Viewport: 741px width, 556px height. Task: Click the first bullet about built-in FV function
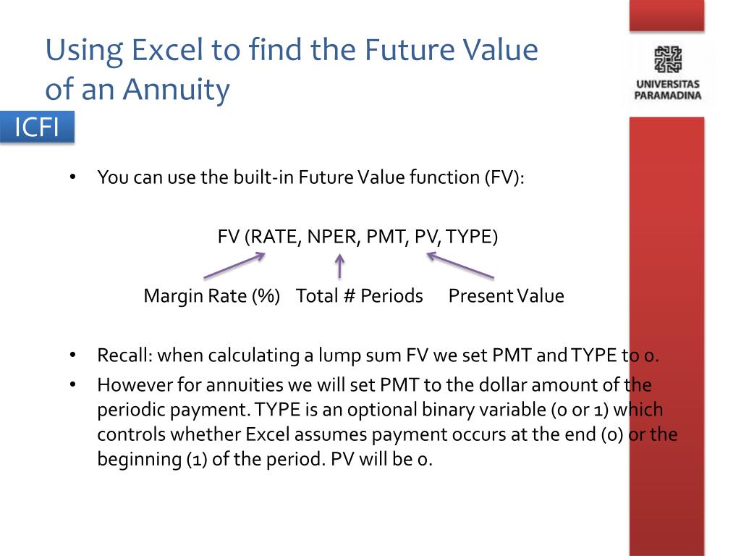pyautogui.click(x=310, y=177)
